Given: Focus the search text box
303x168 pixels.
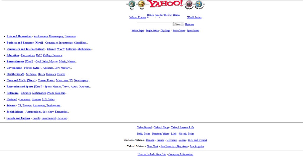Looking at the screenshot, I should (154, 24).
